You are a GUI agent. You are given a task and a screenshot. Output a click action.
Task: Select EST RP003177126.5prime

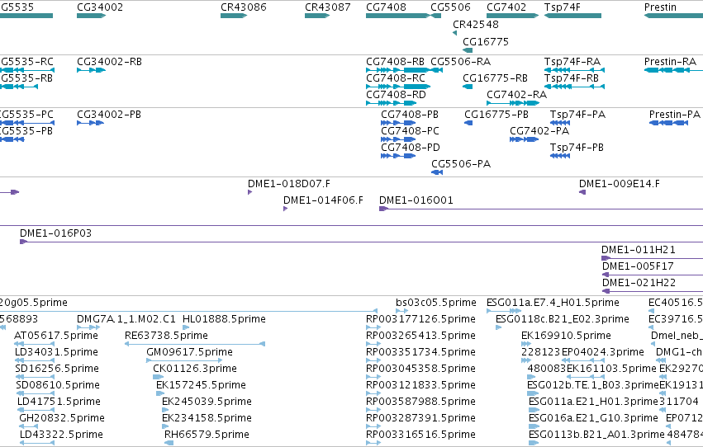pyautogui.click(x=421, y=319)
